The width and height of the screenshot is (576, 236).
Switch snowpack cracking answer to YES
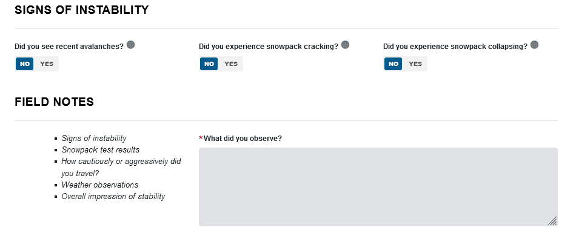click(x=231, y=64)
